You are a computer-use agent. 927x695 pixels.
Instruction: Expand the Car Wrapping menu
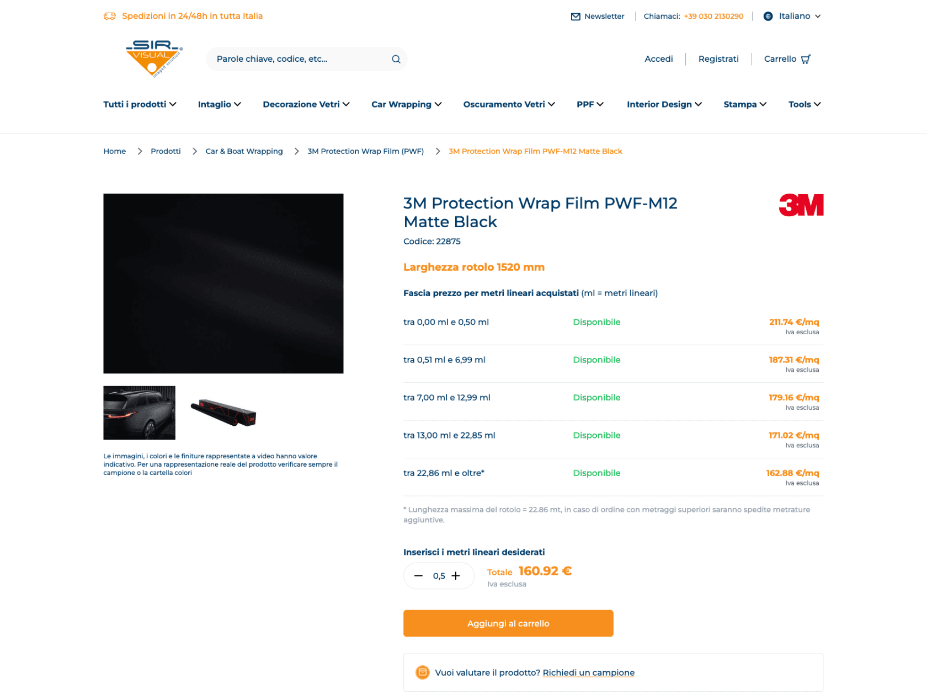tap(406, 104)
